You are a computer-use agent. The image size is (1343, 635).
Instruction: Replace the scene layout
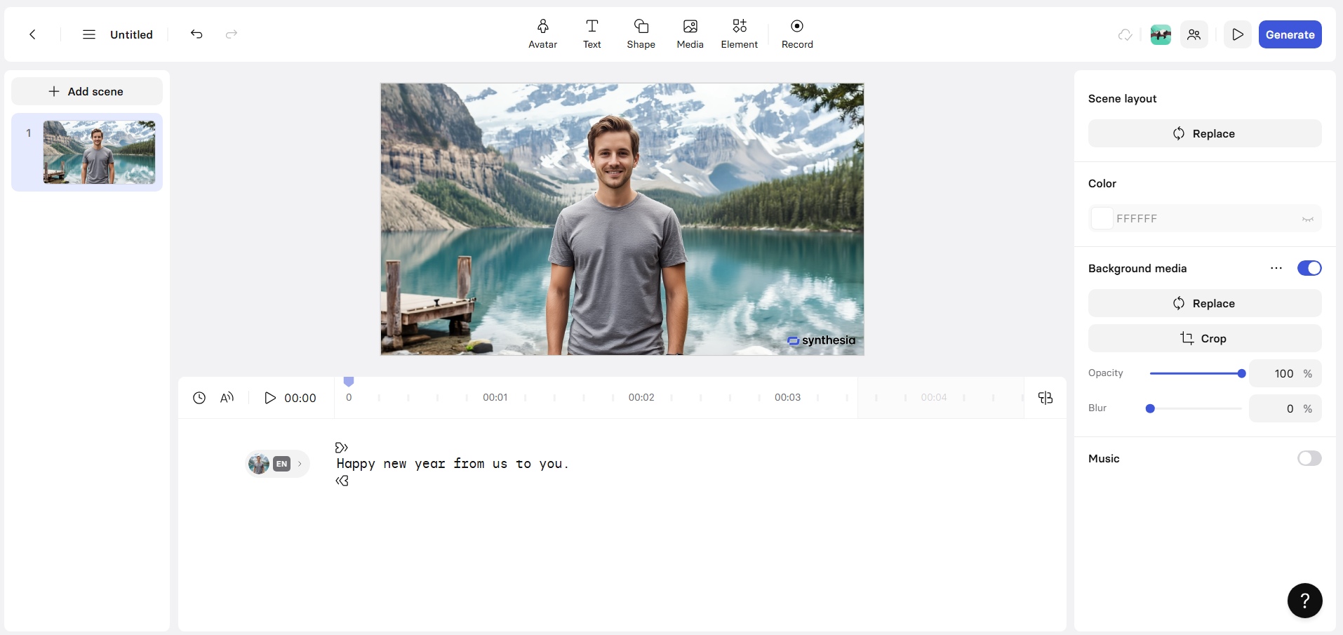click(x=1205, y=133)
